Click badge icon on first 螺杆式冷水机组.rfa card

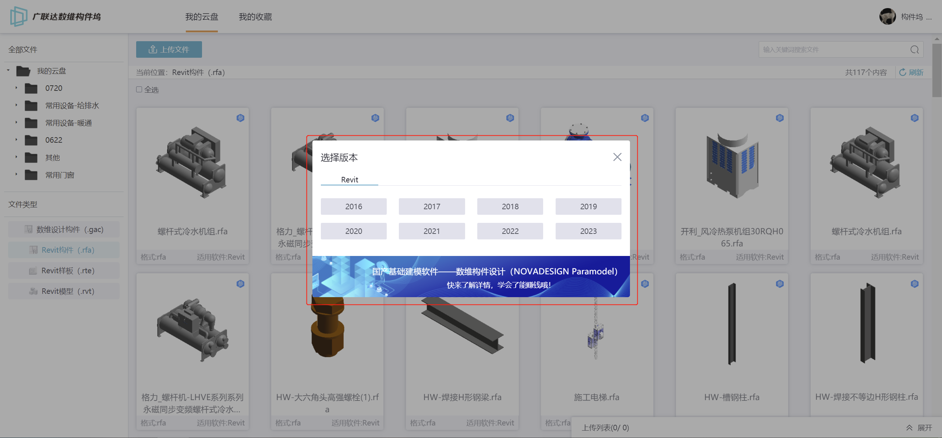tap(240, 118)
